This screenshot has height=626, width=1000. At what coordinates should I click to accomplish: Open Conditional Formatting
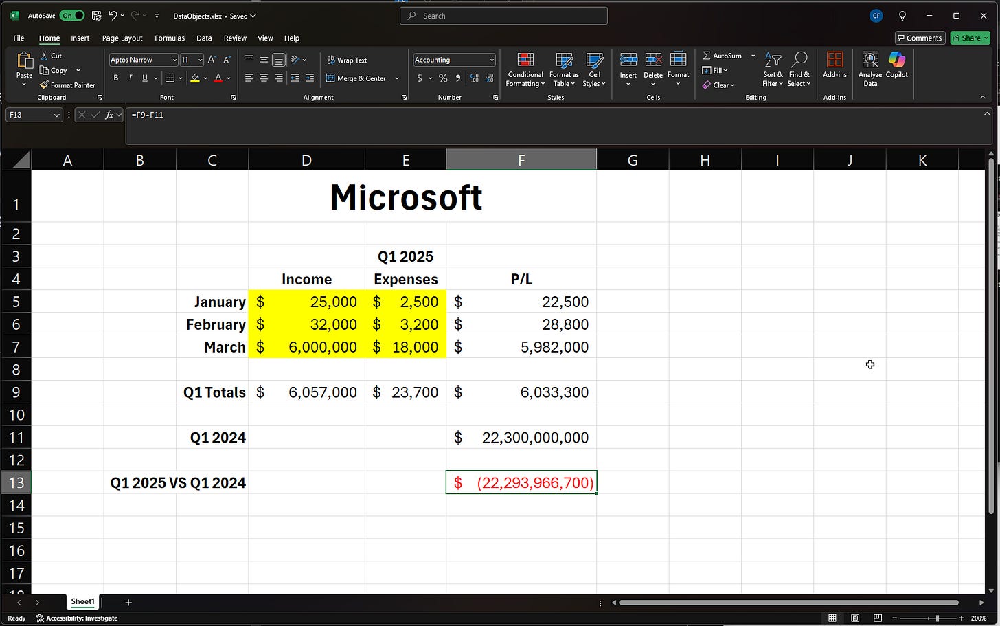(x=525, y=69)
